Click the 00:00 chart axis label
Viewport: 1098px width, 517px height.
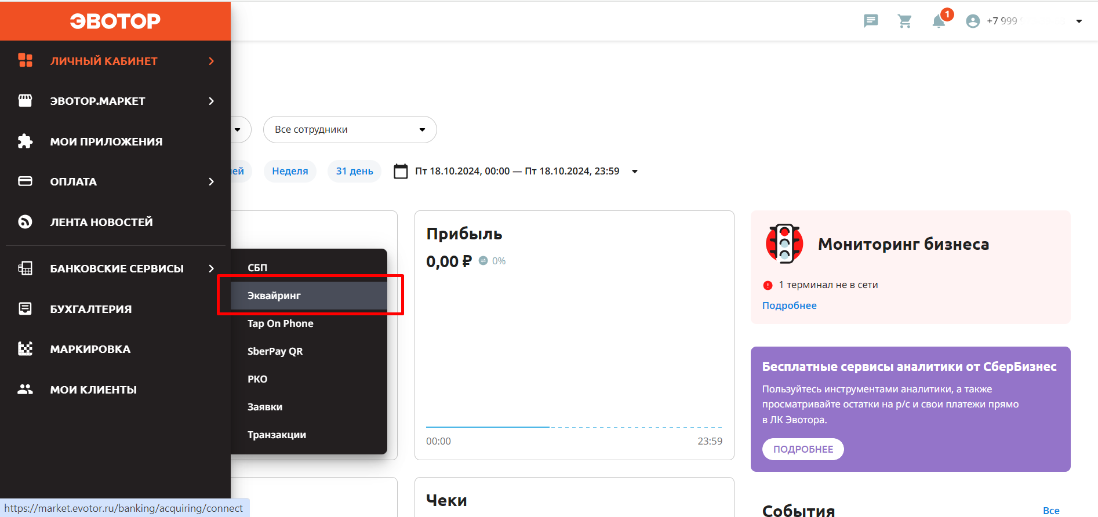click(x=438, y=441)
